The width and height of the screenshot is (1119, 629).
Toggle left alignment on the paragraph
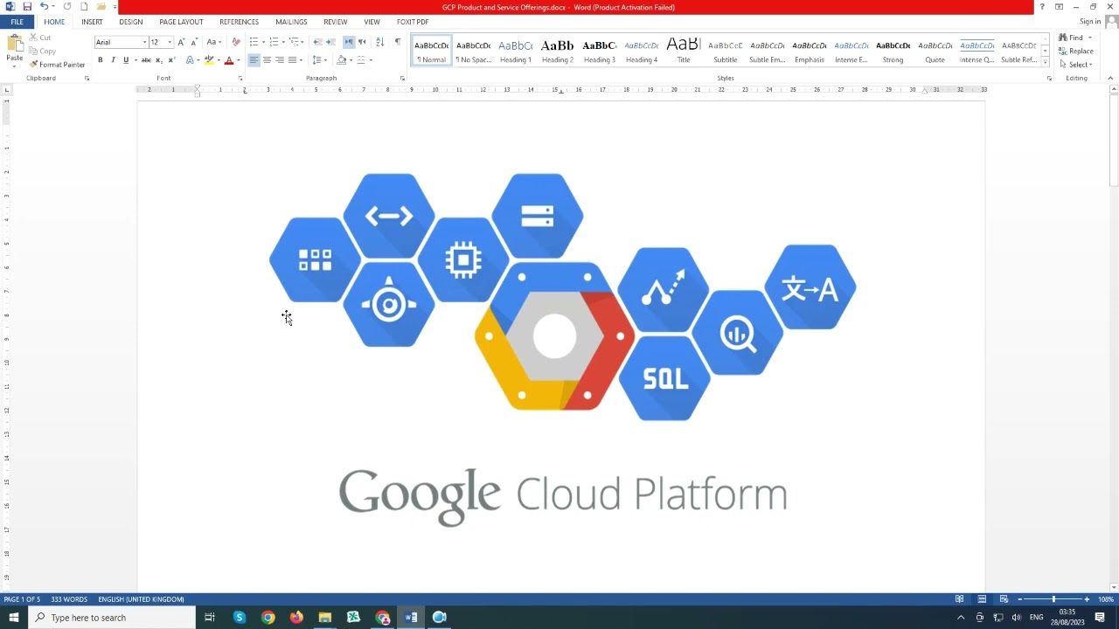254,60
